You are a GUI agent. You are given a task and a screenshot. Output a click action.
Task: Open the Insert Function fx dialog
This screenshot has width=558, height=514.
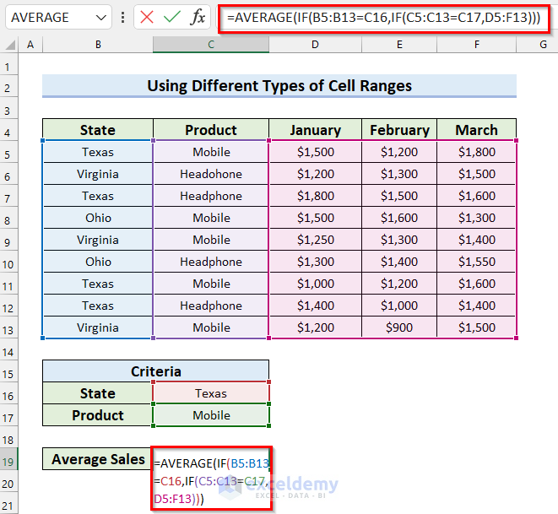(198, 17)
